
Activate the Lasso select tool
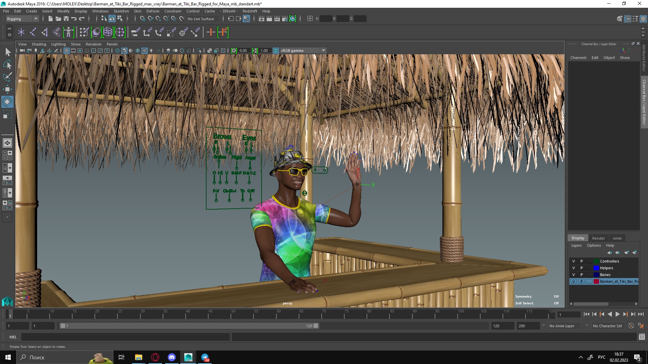7,64
